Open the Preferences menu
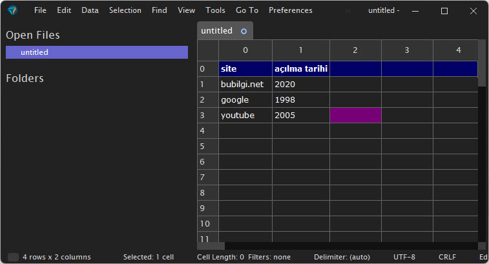The height and width of the screenshot is (264, 489). click(290, 10)
